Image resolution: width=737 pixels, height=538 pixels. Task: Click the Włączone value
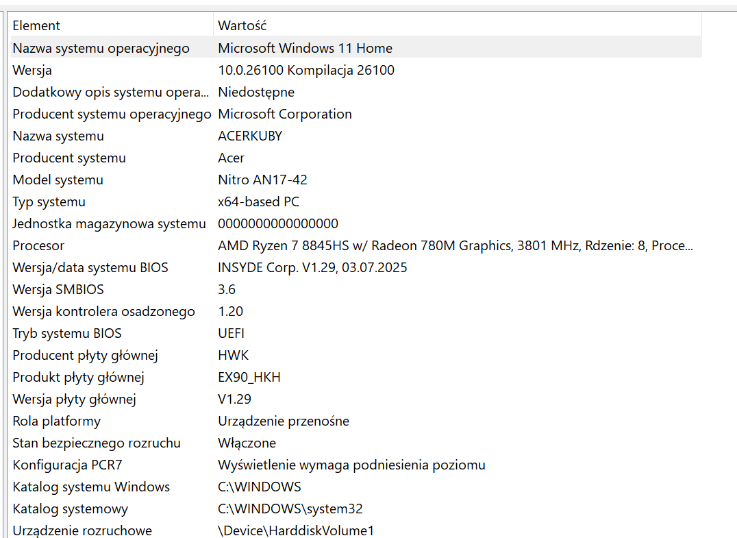(x=247, y=443)
